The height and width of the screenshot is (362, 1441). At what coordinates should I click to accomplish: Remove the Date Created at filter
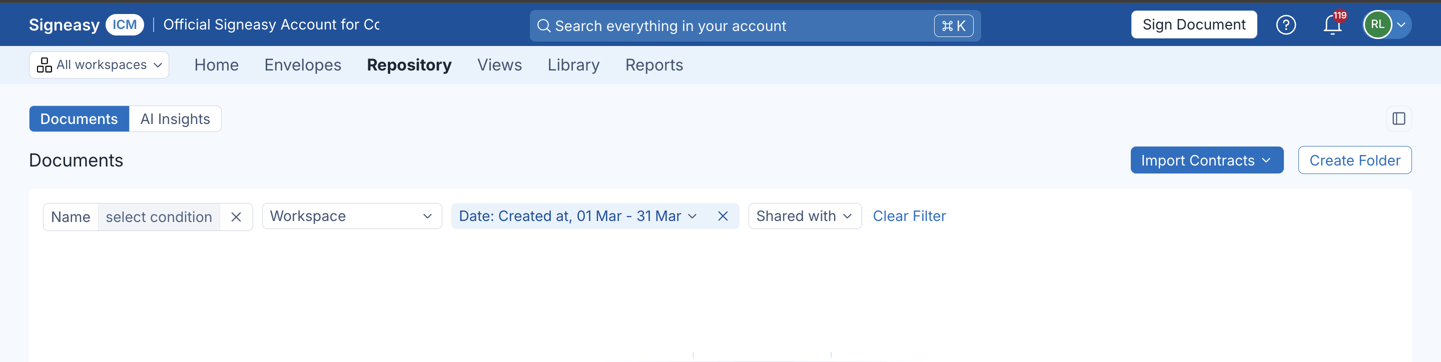pyautogui.click(x=723, y=216)
